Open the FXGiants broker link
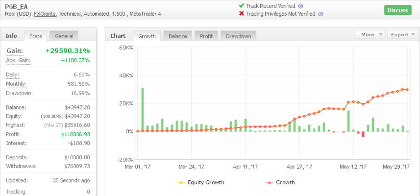 point(45,14)
